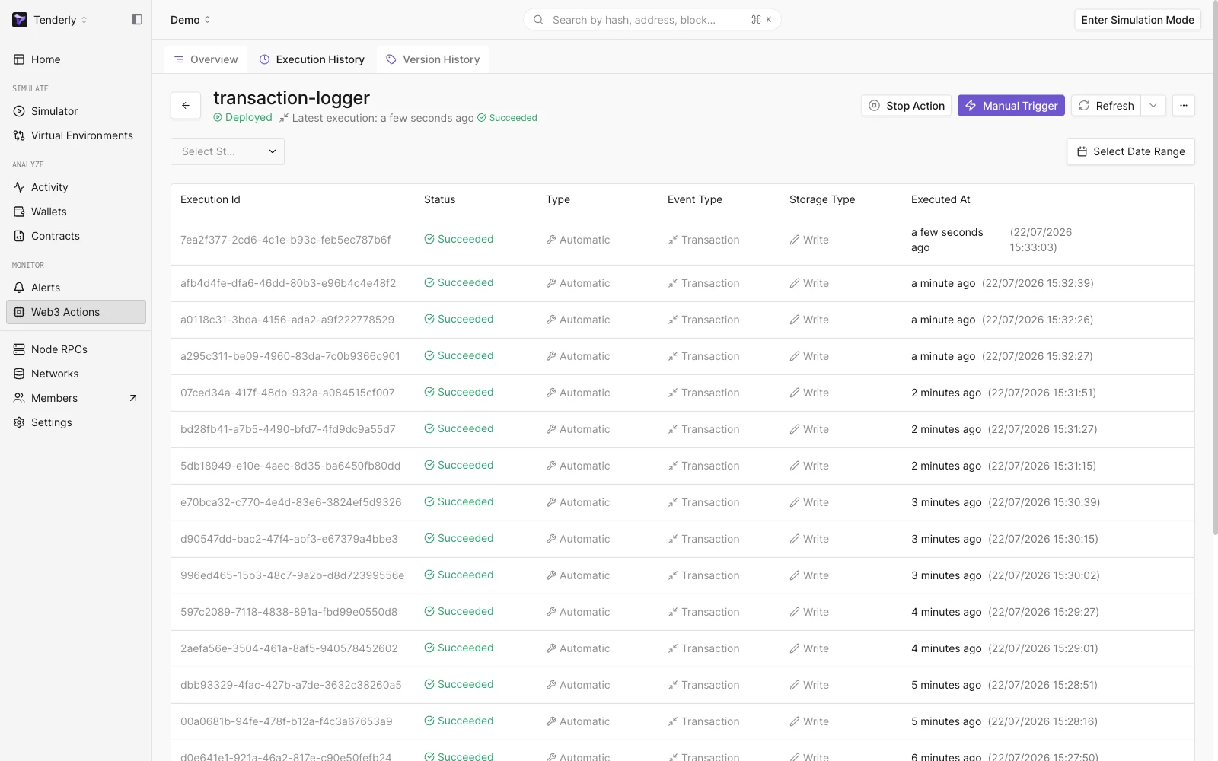The height and width of the screenshot is (761, 1218).
Task: Open execution bd28fb41-a7b5-4490-bfd7-4fd9dc9a55d7
Action: click(x=288, y=429)
